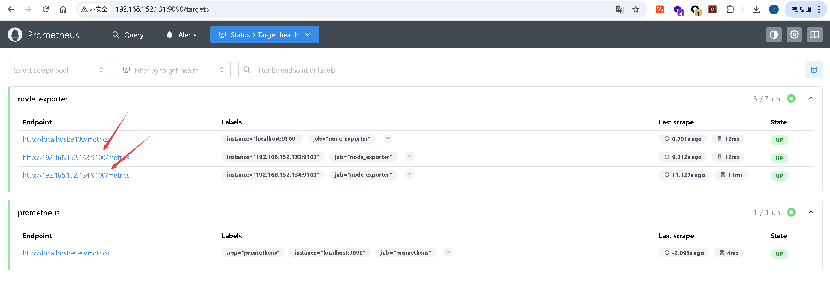The image size is (830, 296).
Task: Expand labels for 192.168.152.133:9100 row
Action: click(409, 157)
